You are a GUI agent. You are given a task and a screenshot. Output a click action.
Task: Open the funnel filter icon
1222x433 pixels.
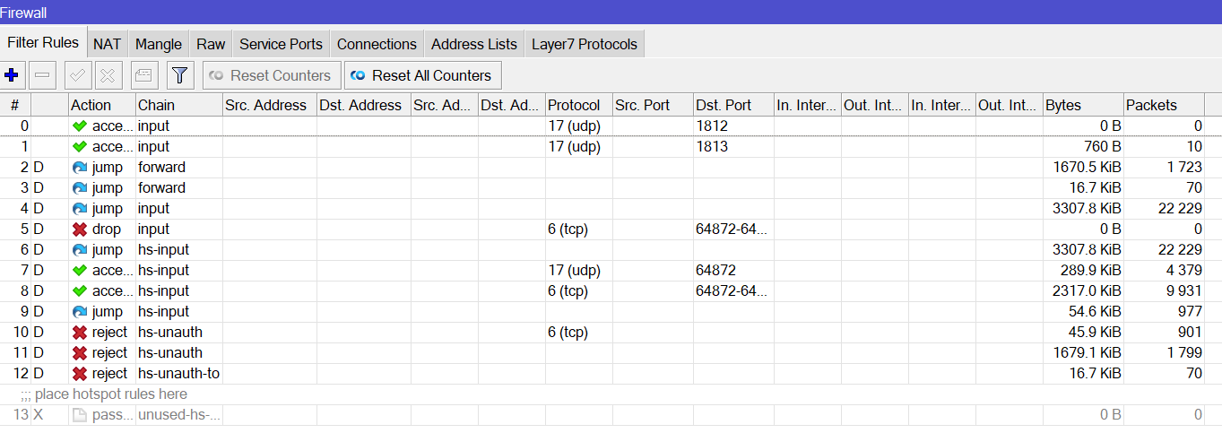[180, 75]
